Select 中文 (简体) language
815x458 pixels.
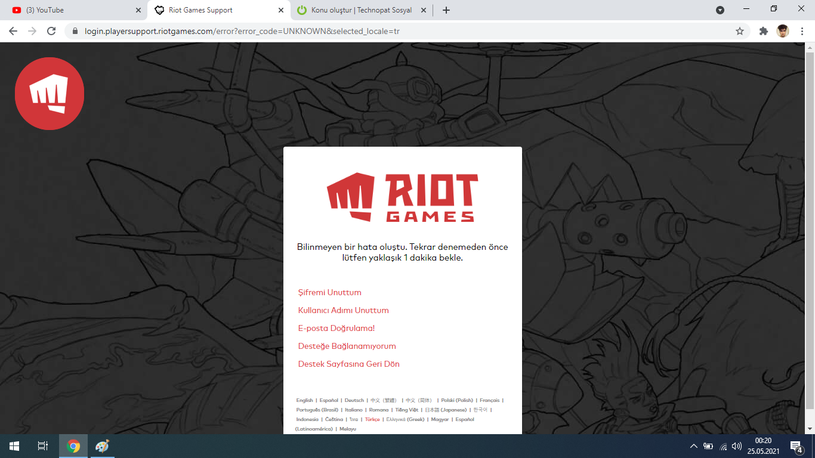click(x=419, y=401)
